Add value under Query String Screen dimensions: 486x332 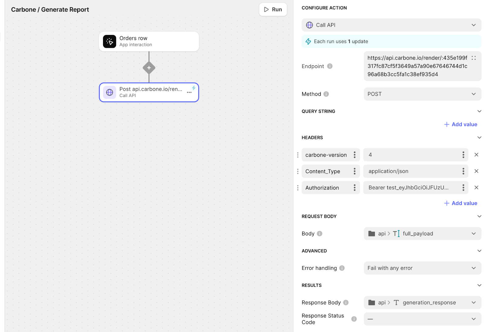pyautogui.click(x=460, y=124)
